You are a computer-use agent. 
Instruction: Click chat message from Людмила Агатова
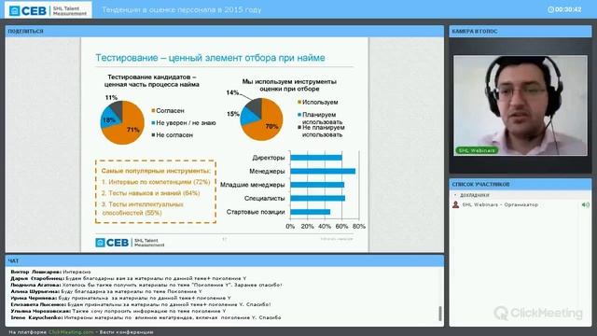coord(146,285)
